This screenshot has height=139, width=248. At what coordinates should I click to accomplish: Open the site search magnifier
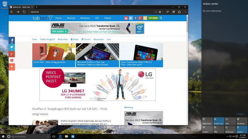(161, 18)
